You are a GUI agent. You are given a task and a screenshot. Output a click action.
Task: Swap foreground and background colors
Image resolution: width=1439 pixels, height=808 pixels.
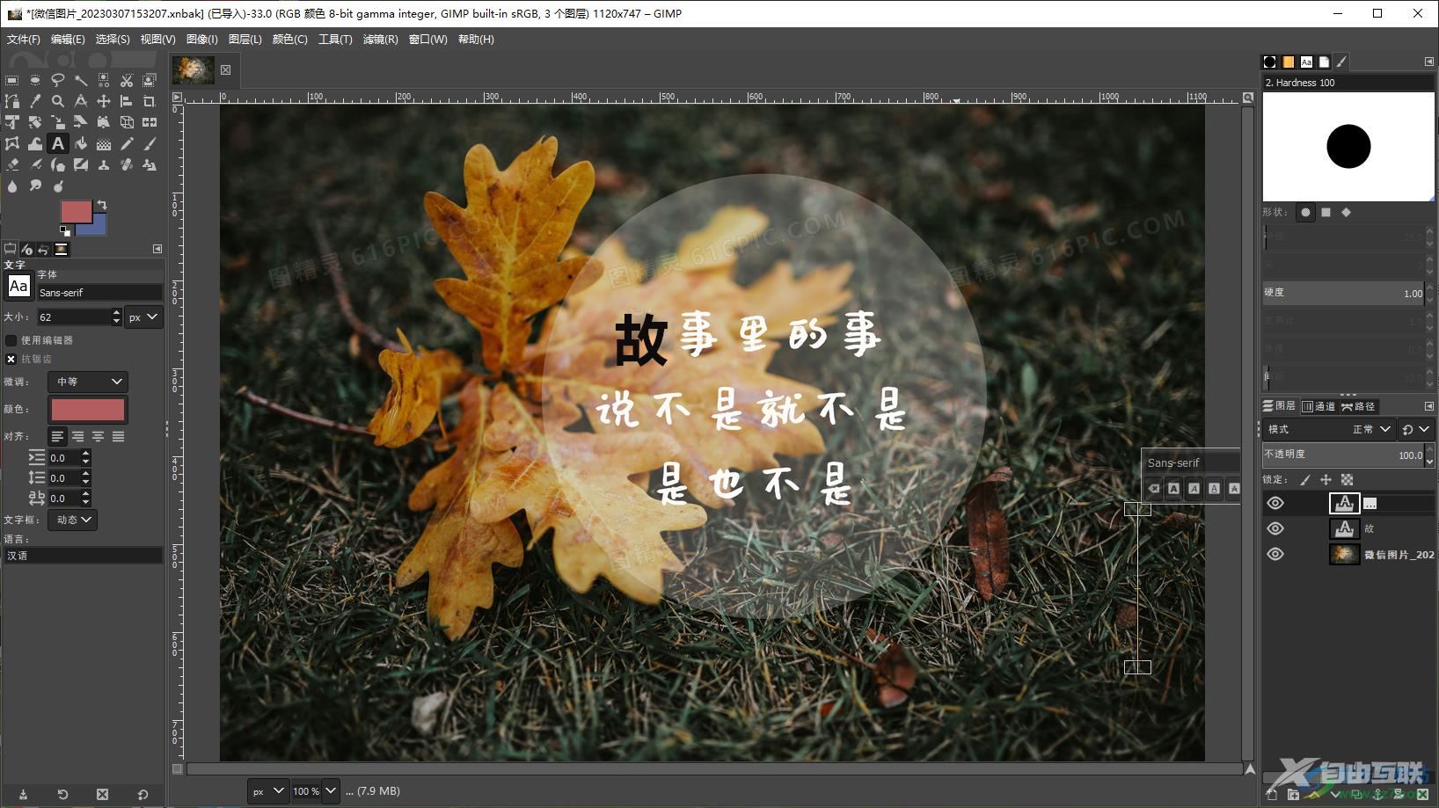pyautogui.click(x=102, y=205)
